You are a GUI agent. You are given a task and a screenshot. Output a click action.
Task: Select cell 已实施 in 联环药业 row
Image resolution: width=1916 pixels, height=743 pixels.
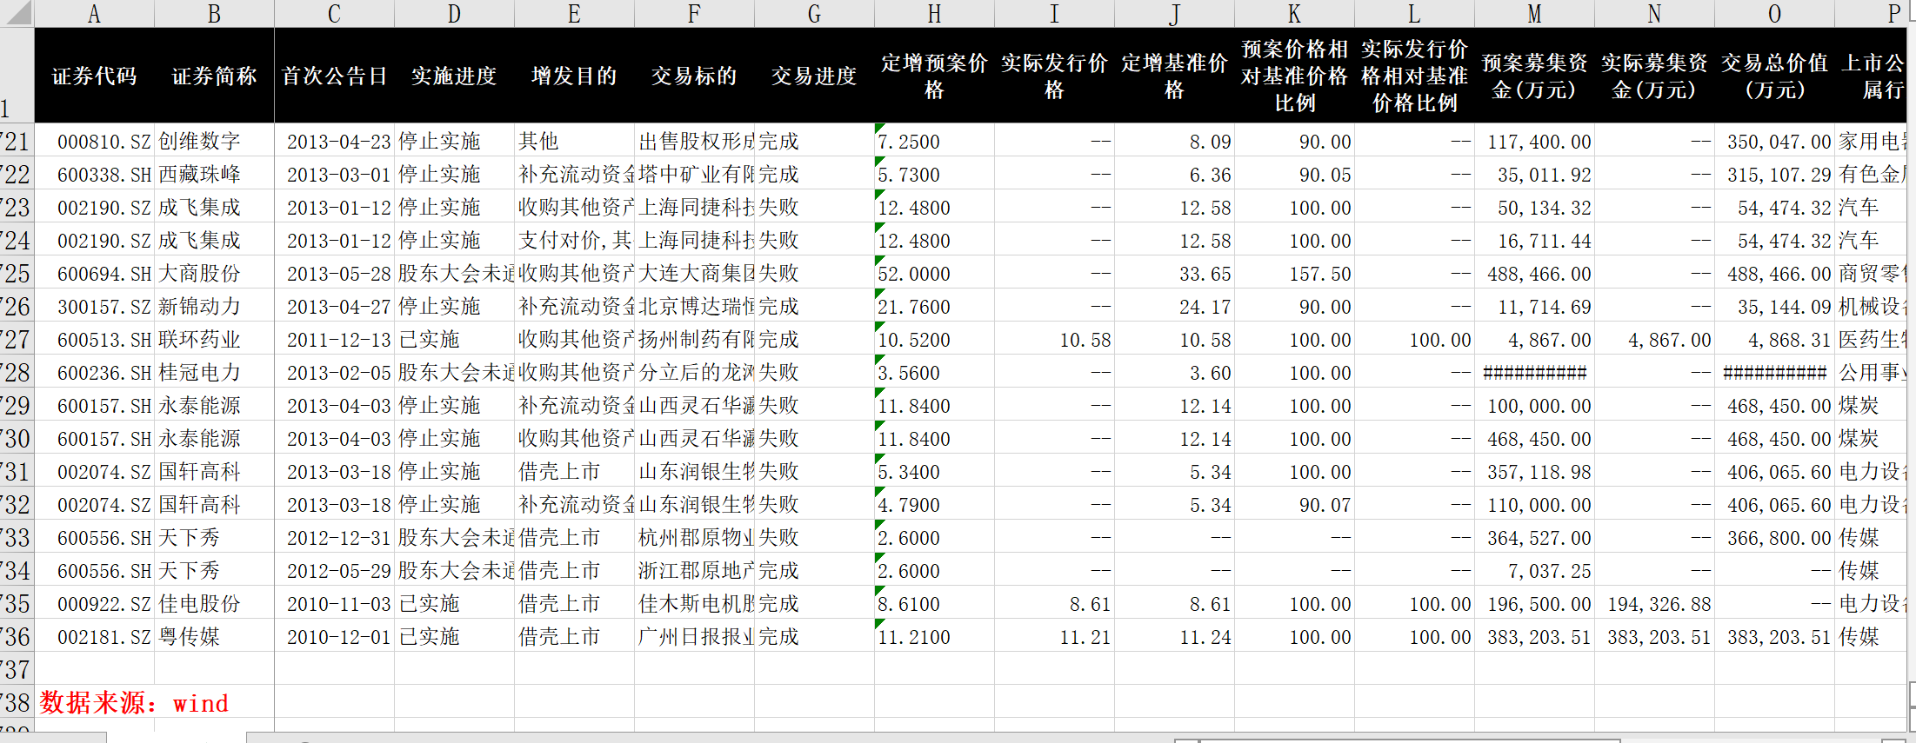point(454,339)
